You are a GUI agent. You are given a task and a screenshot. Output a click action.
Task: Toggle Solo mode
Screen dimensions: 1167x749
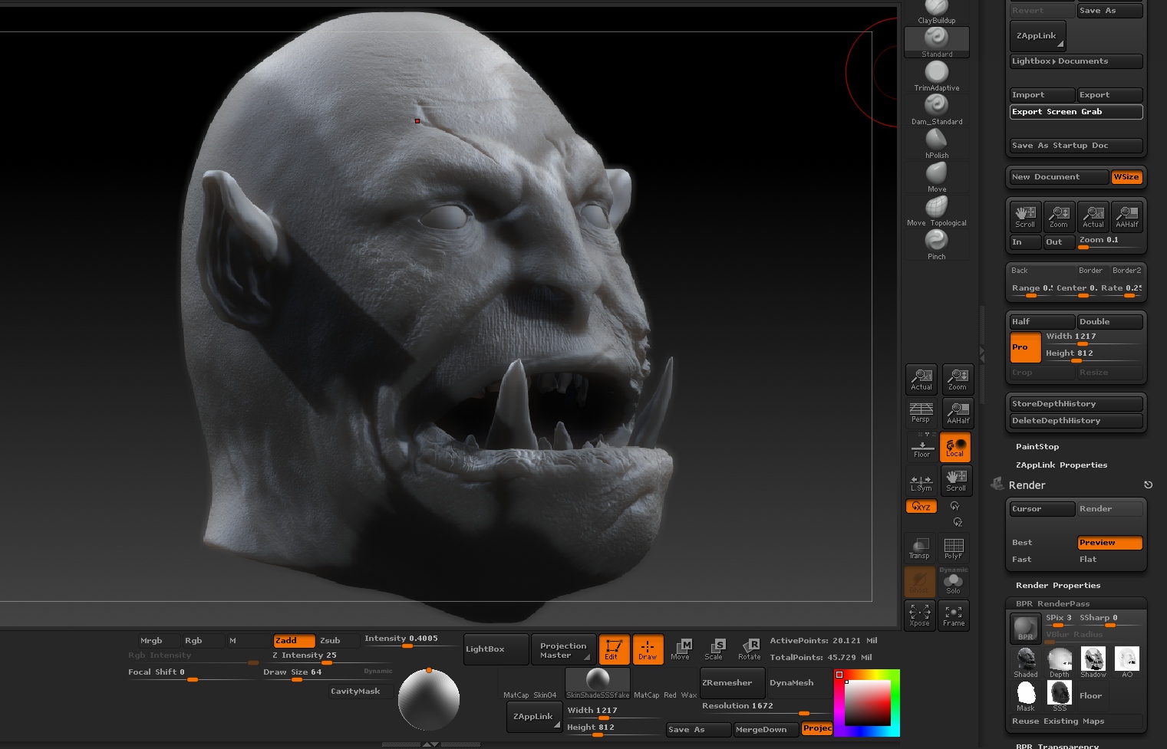click(x=953, y=583)
